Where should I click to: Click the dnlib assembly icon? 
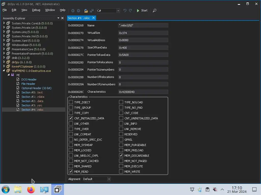[8, 58]
